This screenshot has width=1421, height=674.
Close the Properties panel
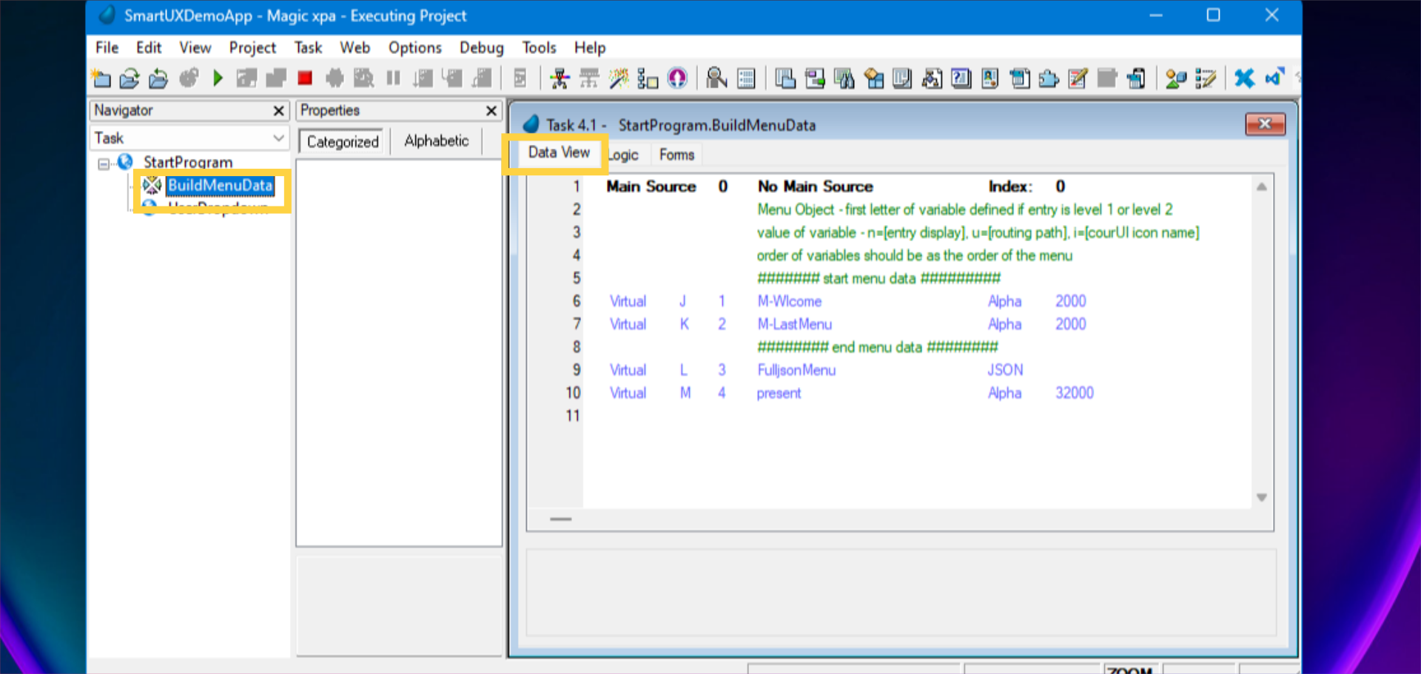click(x=491, y=111)
